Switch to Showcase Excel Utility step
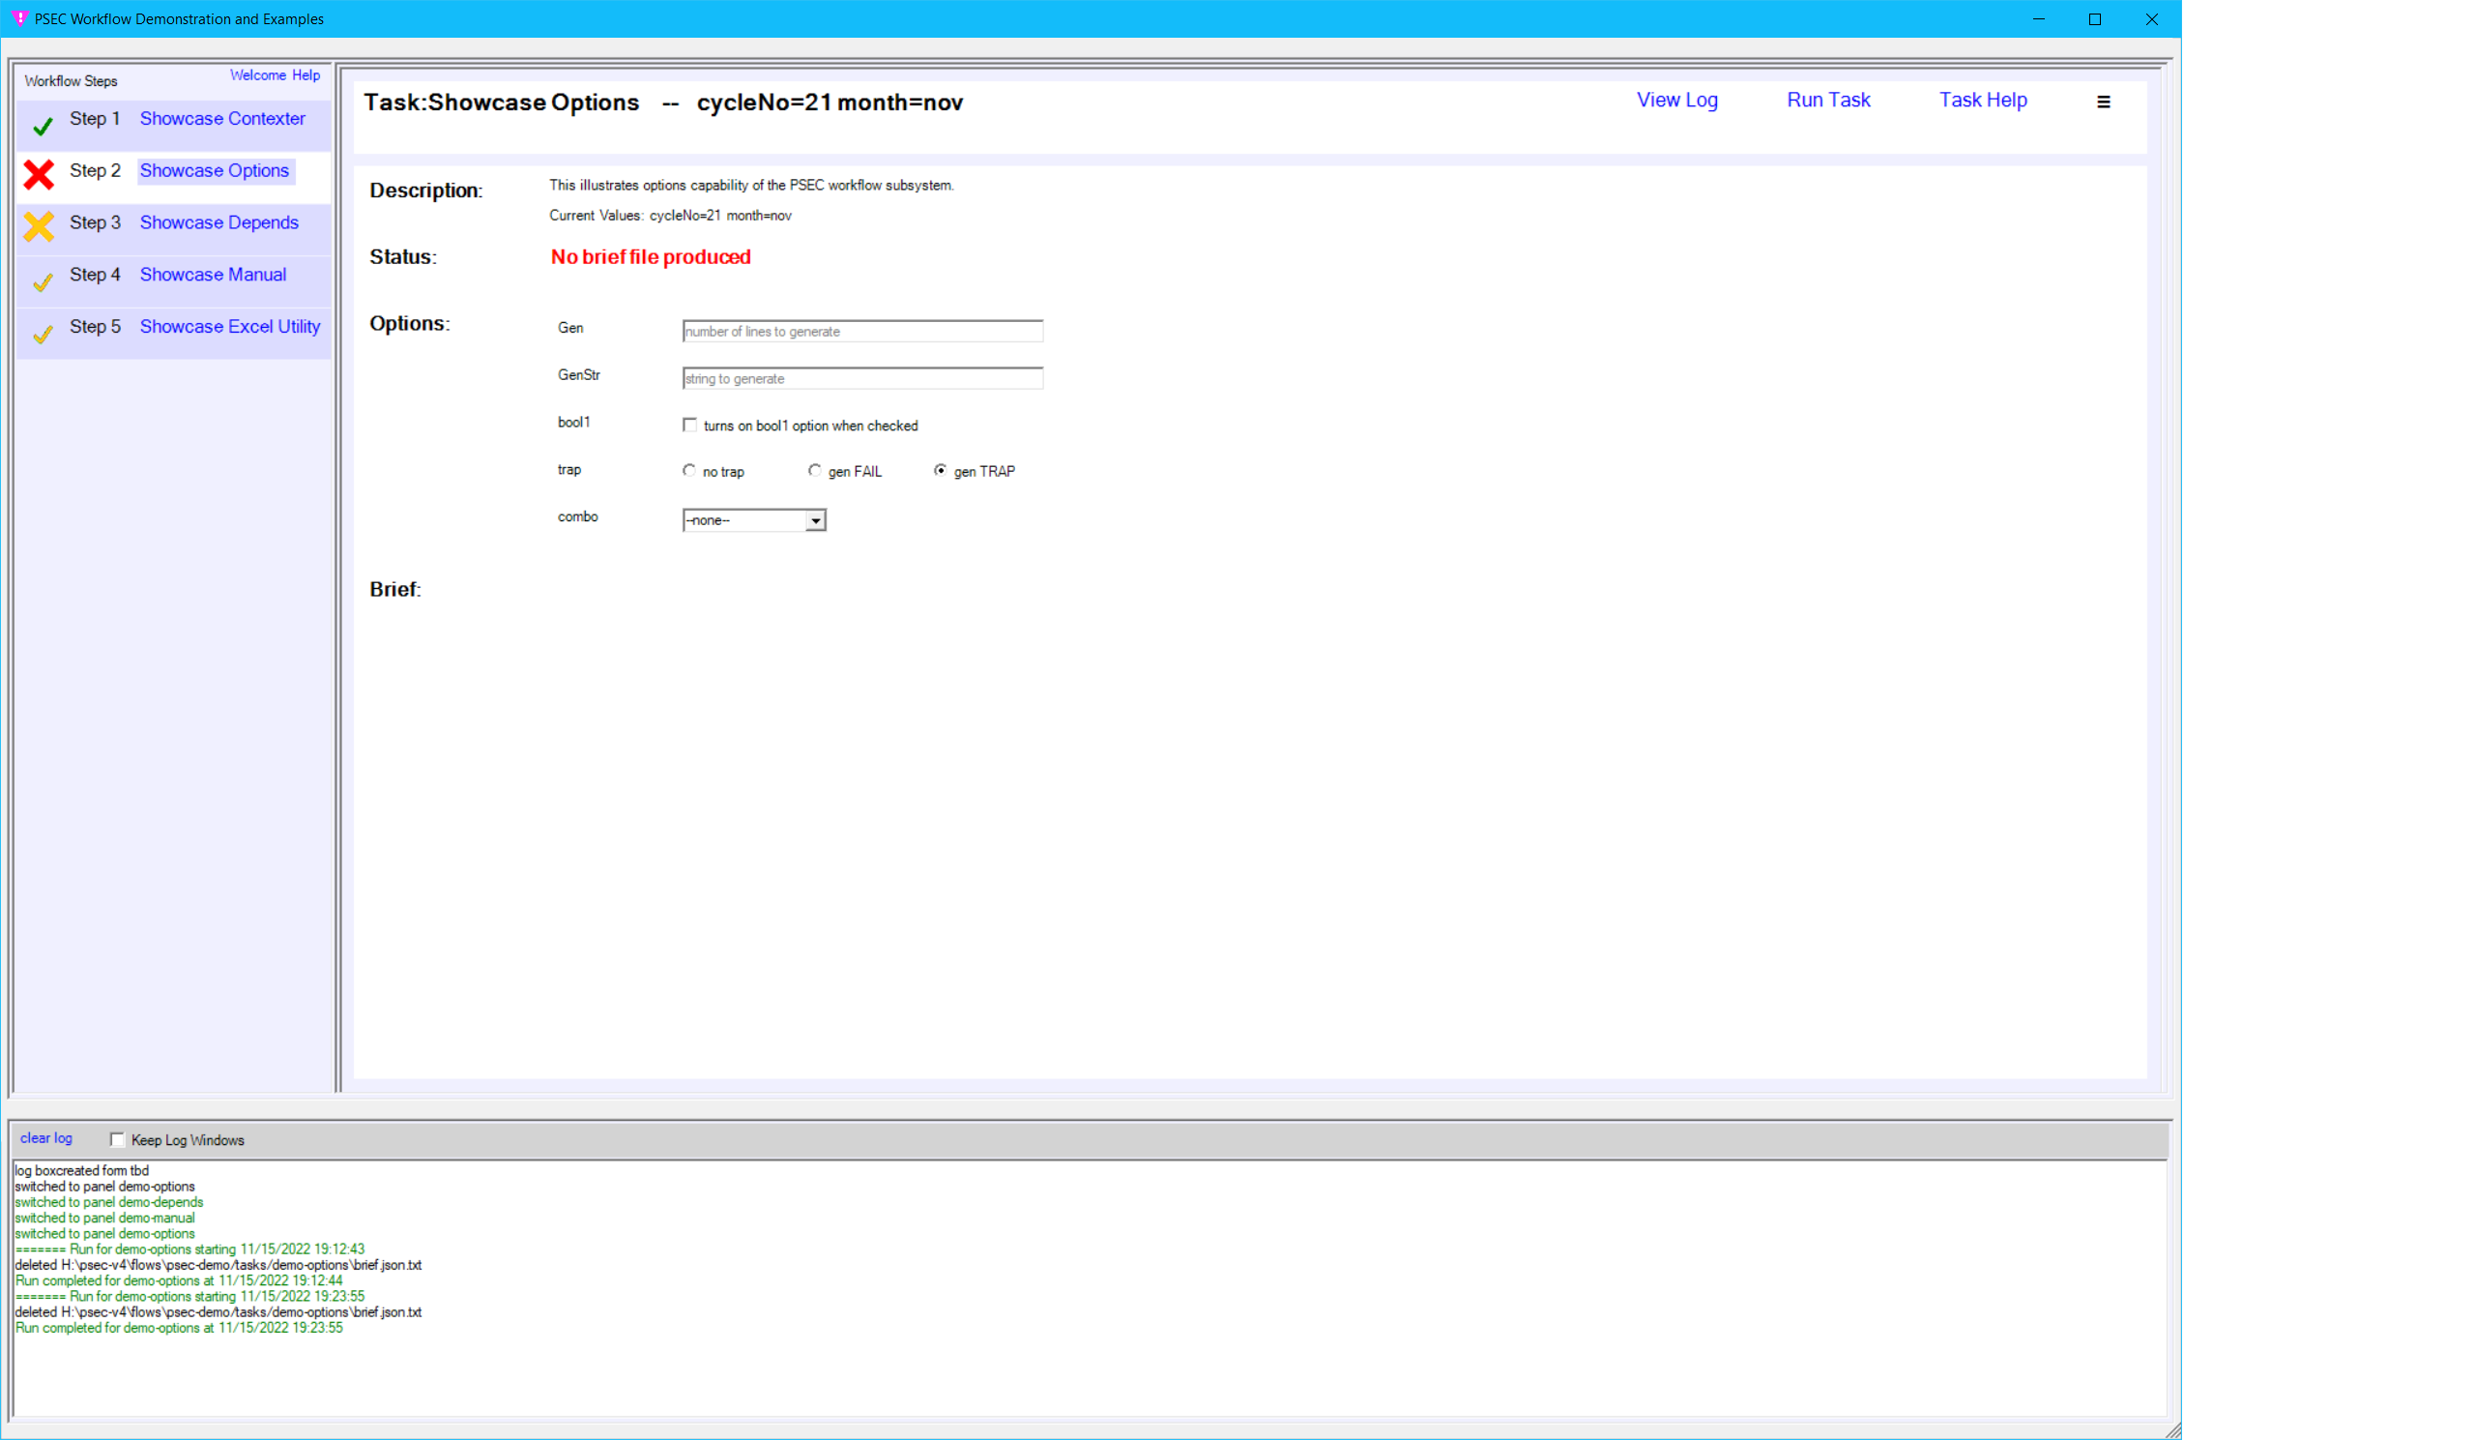 coord(230,327)
